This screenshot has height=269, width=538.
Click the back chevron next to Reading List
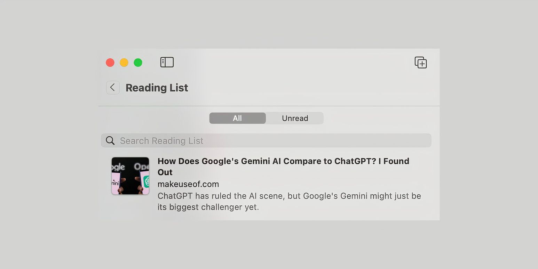pyautogui.click(x=112, y=88)
